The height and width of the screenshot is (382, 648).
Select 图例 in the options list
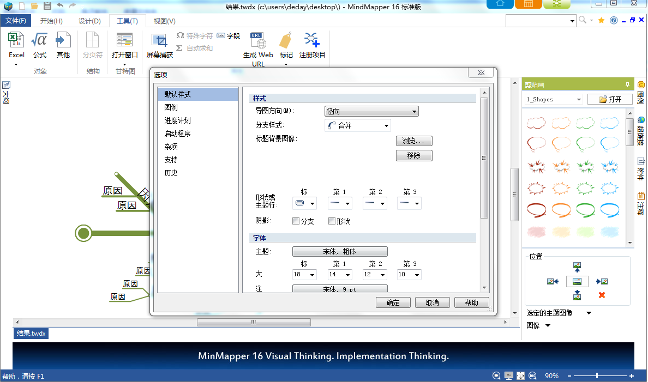pos(171,107)
